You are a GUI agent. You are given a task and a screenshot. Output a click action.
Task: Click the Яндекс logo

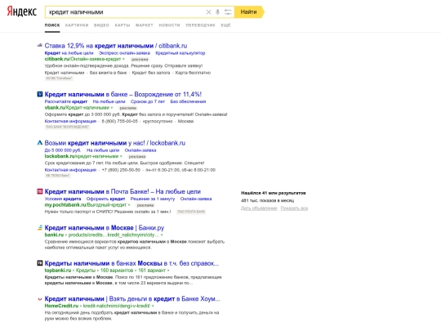[22, 11]
